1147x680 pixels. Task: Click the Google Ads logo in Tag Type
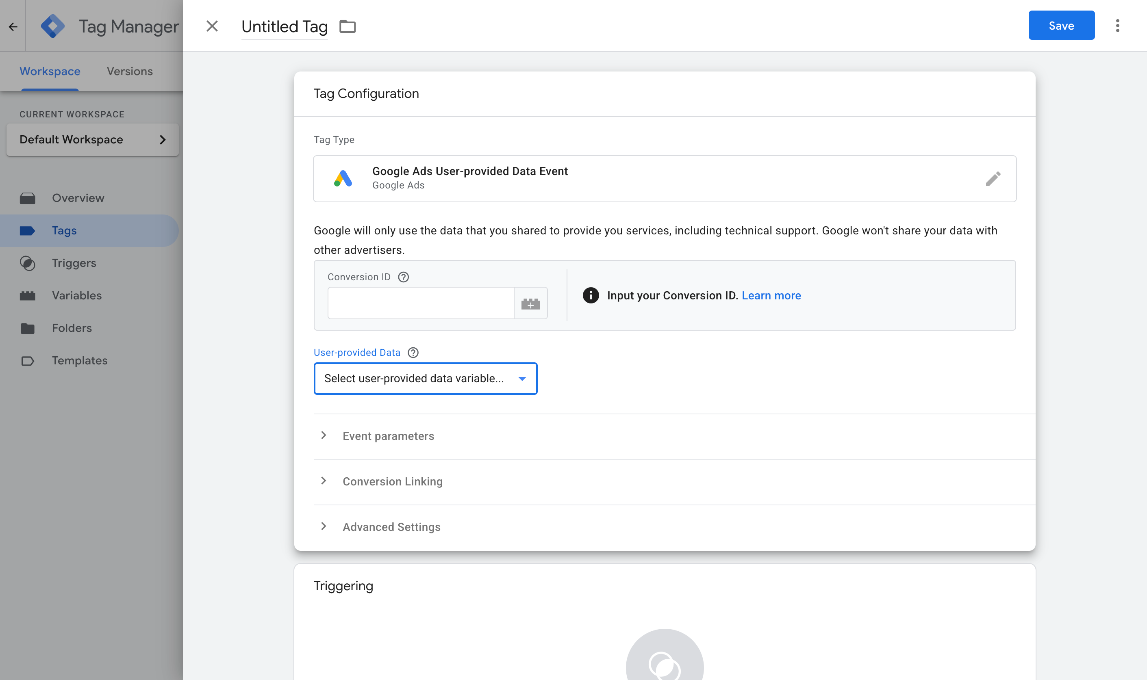tap(343, 178)
